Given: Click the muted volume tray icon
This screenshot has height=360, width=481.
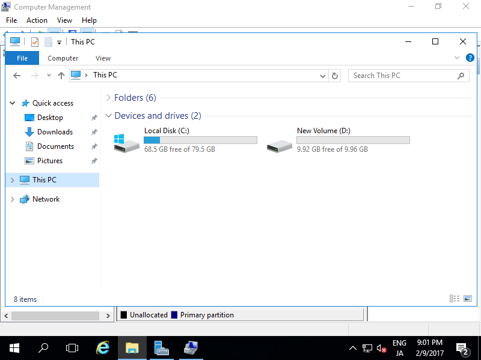Looking at the screenshot, I should pyautogui.click(x=381, y=349).
